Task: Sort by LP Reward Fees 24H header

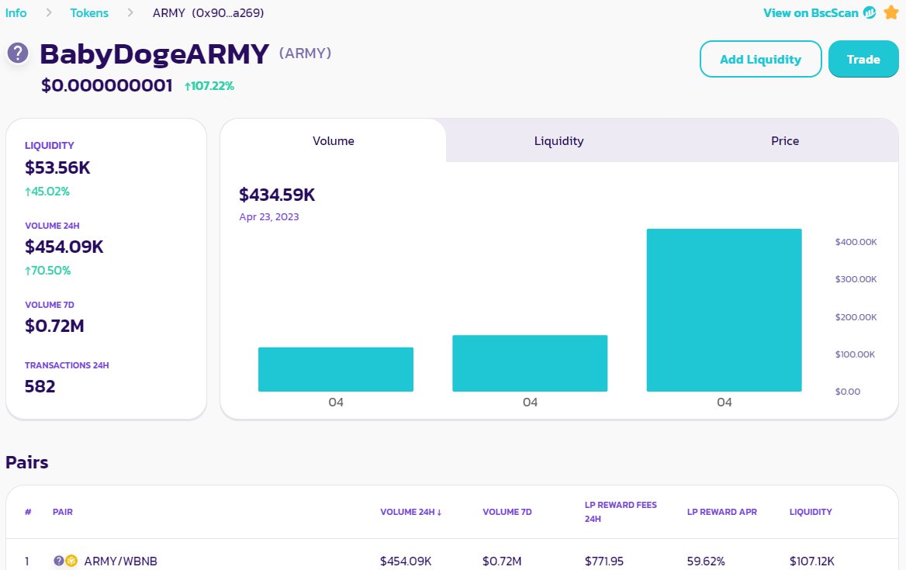Action: click(621, 512)
